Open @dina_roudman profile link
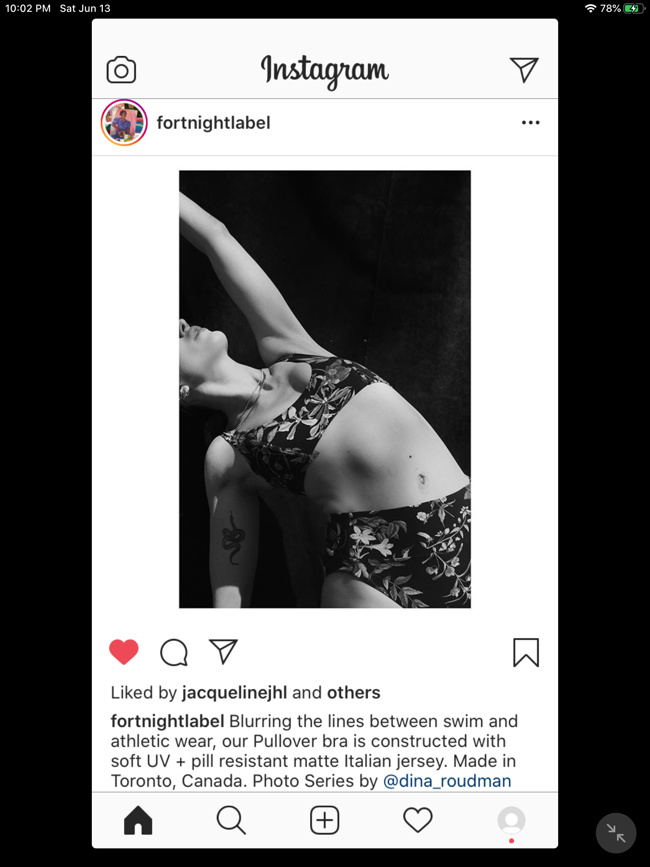 click(x=447, y=781)
